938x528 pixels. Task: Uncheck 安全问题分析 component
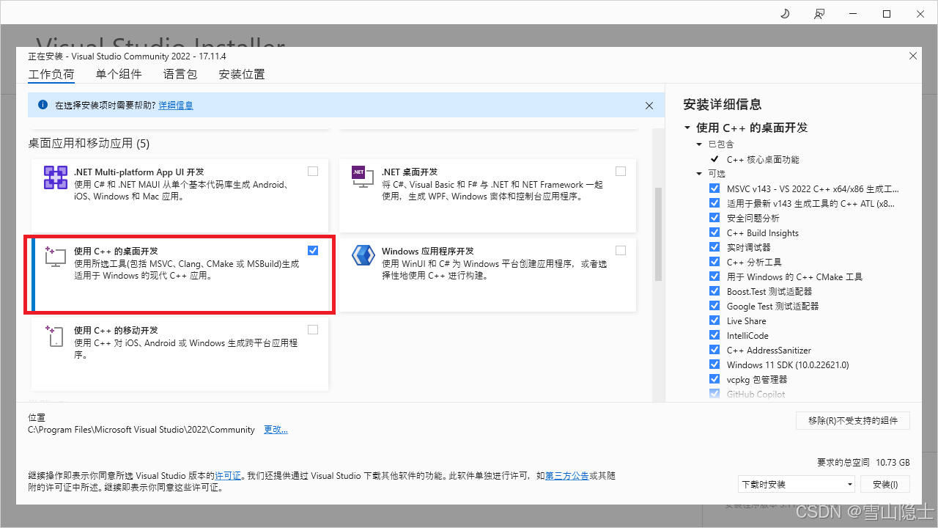click(714, 218)
